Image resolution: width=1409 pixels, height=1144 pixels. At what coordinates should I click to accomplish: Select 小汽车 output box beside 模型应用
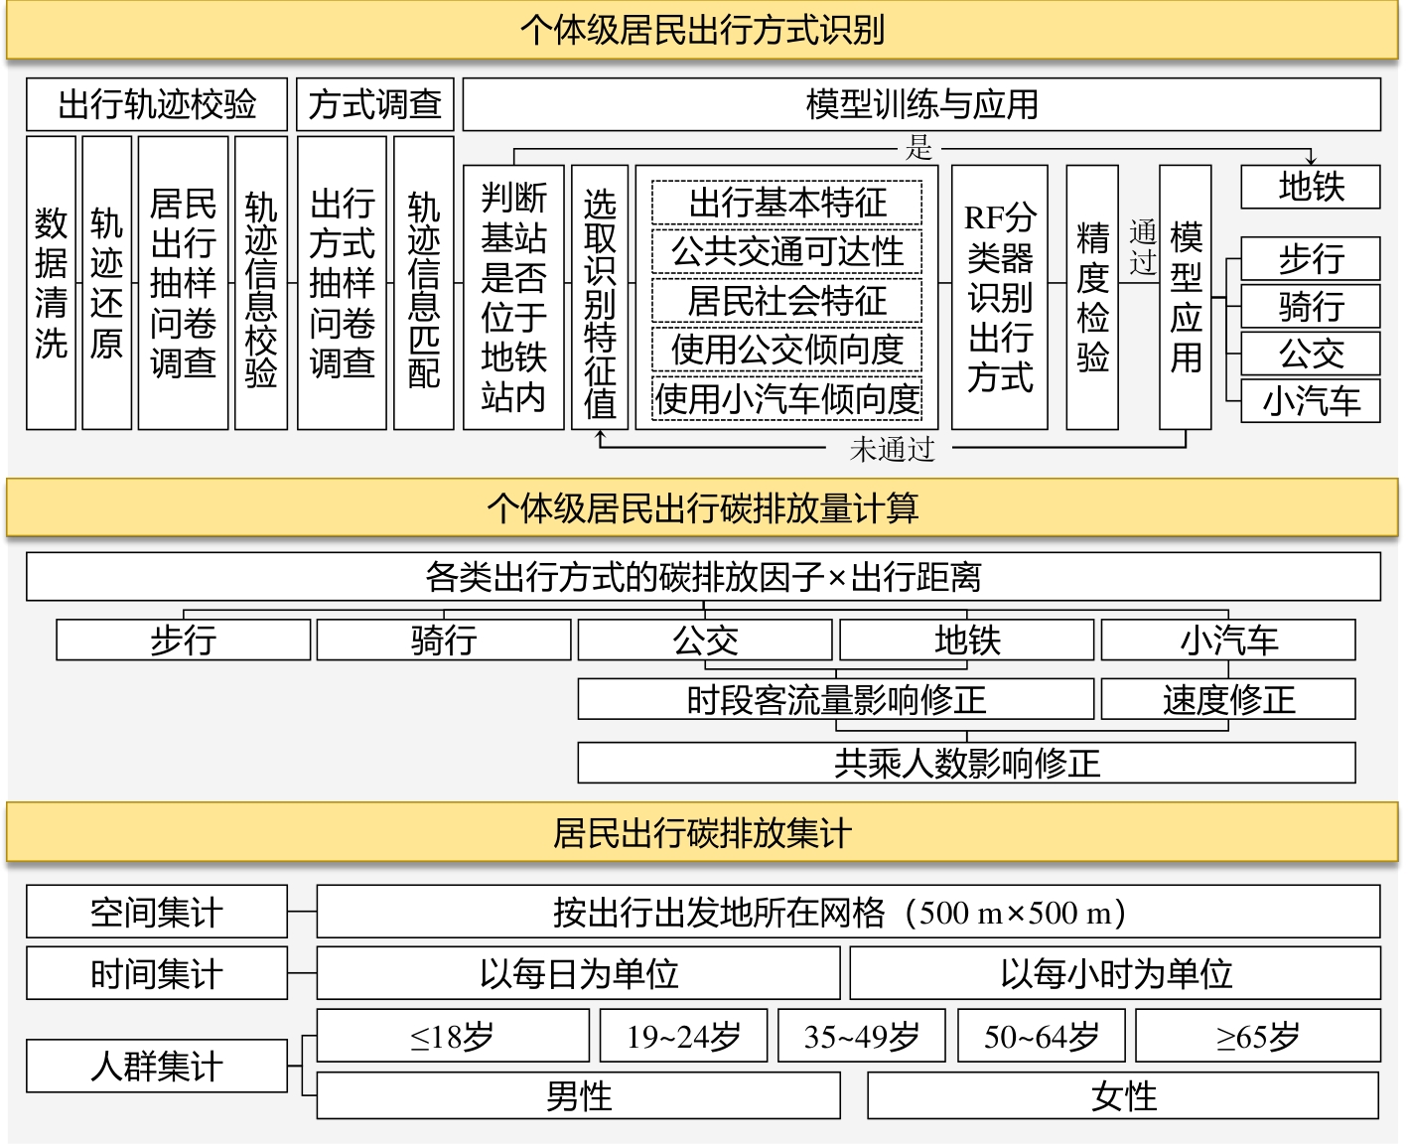point(1311,401)
